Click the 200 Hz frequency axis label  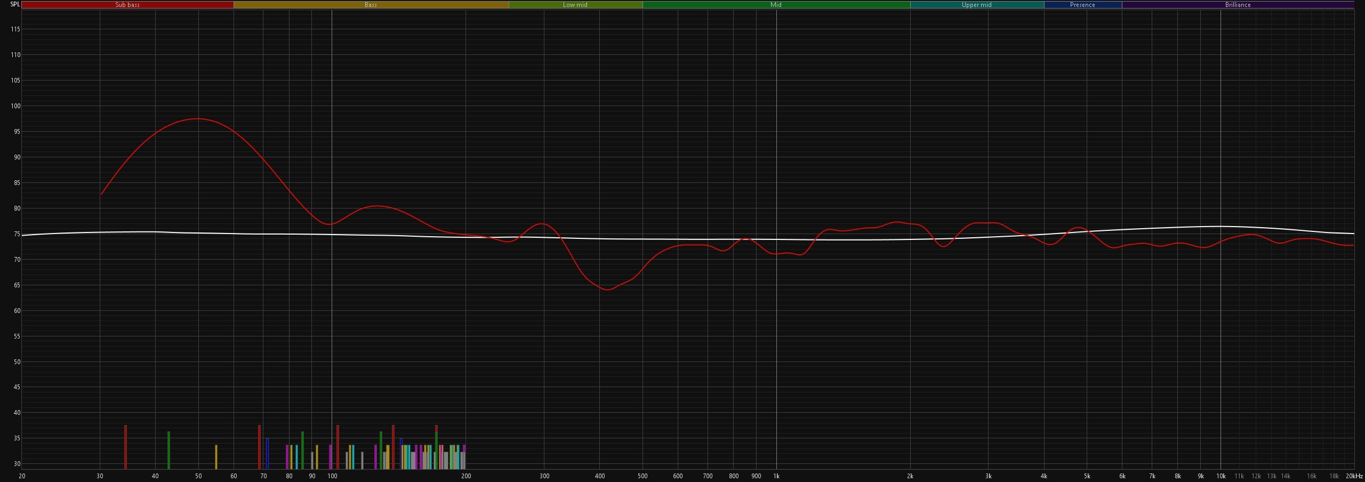tap(466, 476)
